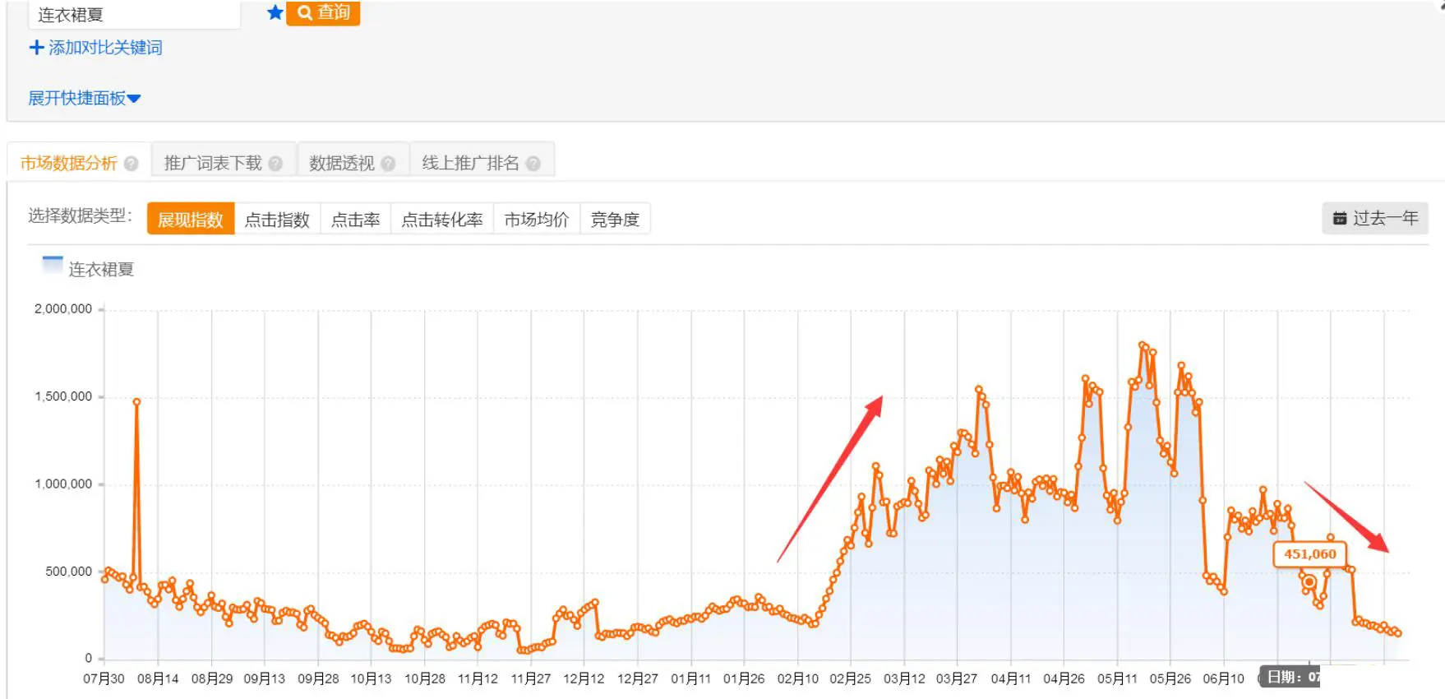Click the blue star favorite icon
This screenshot has width=1445, height=699.
275,12
